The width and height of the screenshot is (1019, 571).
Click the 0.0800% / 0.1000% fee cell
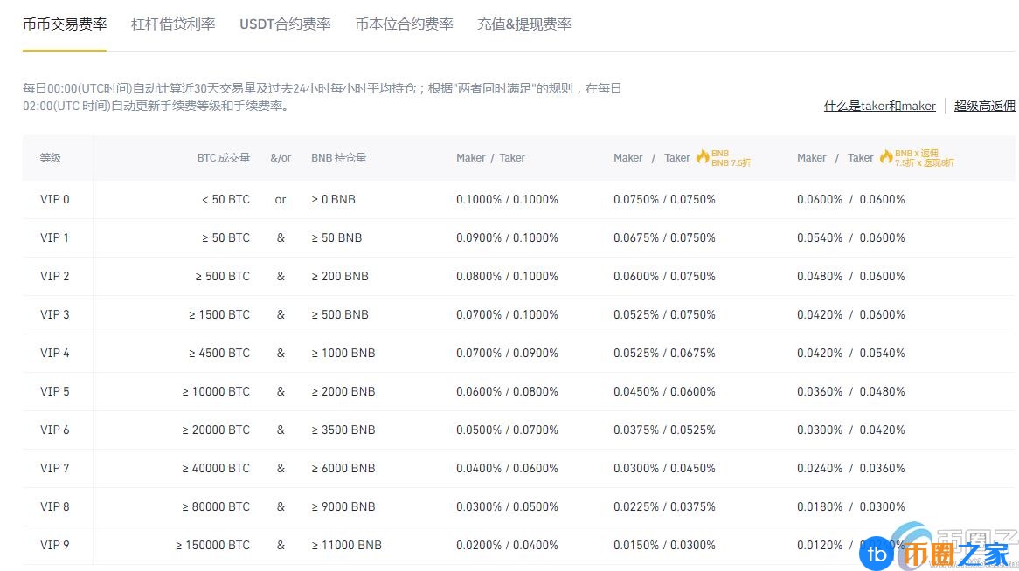(507, 276)
